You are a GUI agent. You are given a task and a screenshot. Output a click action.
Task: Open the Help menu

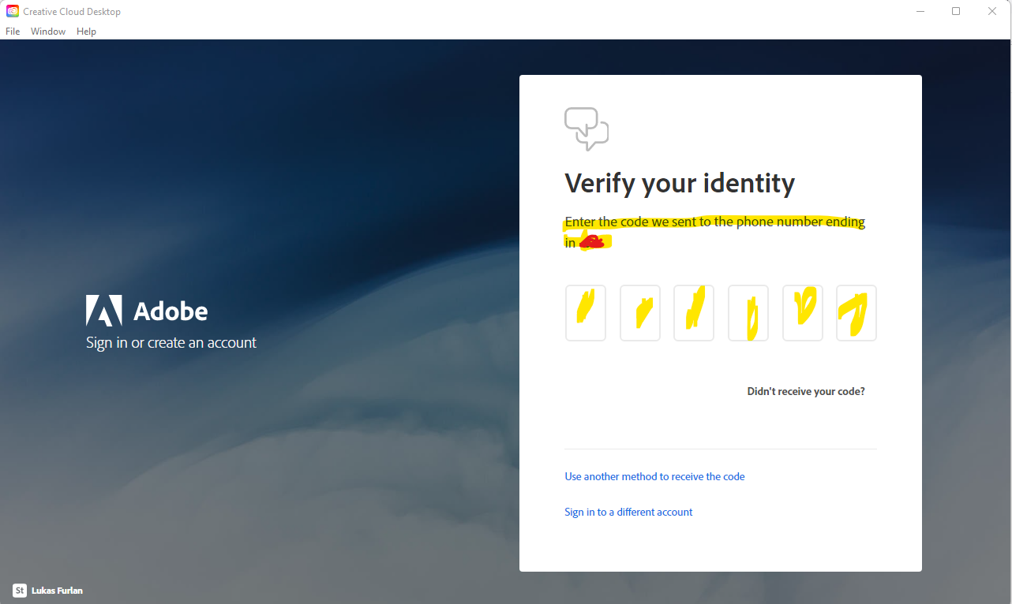[86, 31]
